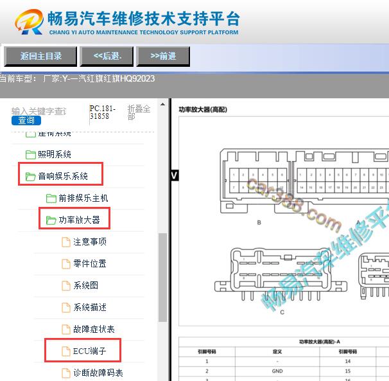Open the 系统描述 page
Screen dimensions: 389x381
(90, 308)
